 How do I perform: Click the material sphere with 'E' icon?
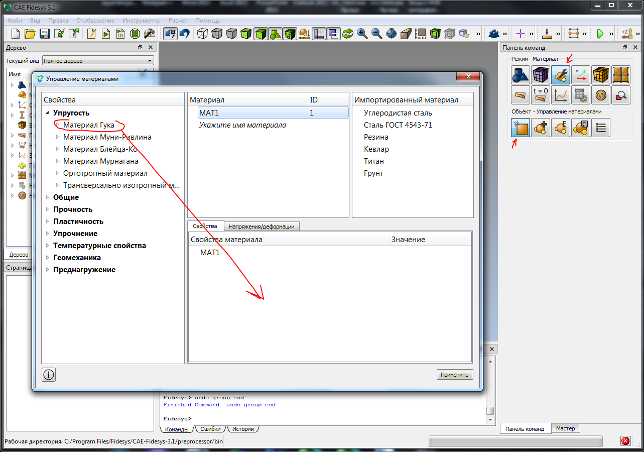[x=561, y=128]
